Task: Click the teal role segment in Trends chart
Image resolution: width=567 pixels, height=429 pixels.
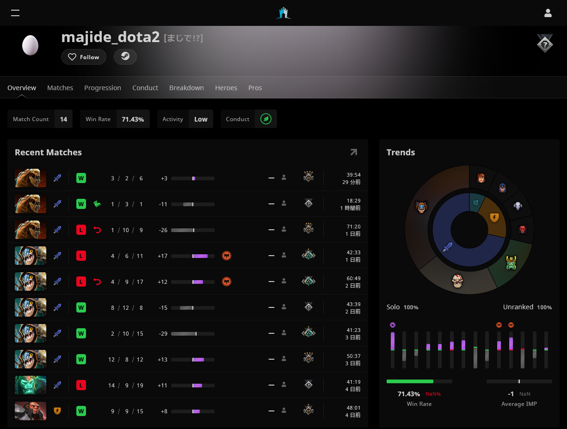Action: [476, 202]
